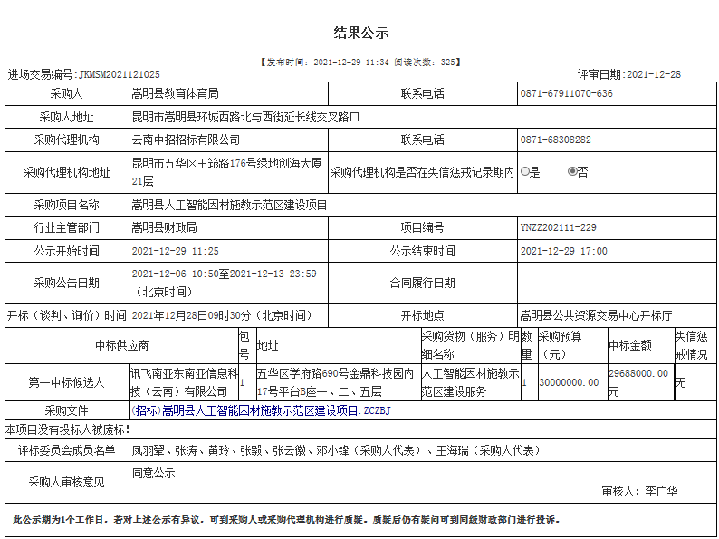Click the project number YNZZ202111-229
This screenshot has height=539, width=719.
[x=558, y=227]
